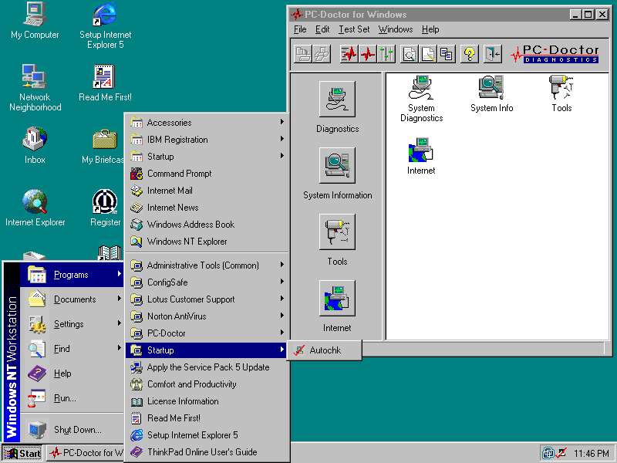Open Windows Address Book entry

(207, 224)
